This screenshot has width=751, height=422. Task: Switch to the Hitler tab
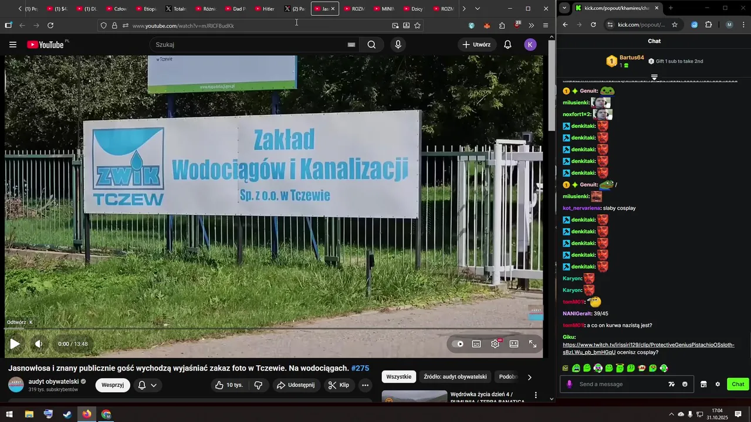click(x=263, y=9)
